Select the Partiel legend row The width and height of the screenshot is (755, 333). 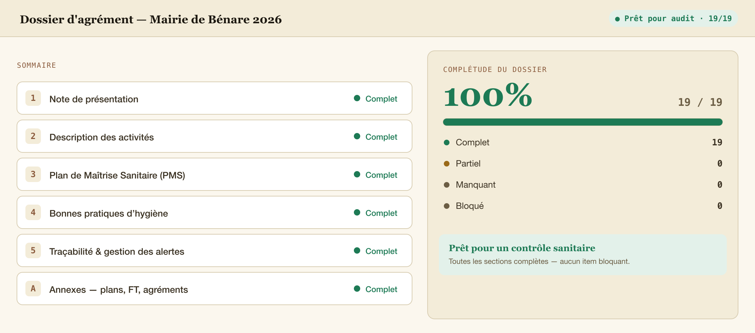coord(583,164)
